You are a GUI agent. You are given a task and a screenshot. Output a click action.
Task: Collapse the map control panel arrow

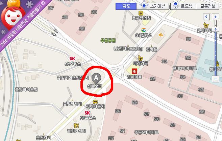(206, 17)
